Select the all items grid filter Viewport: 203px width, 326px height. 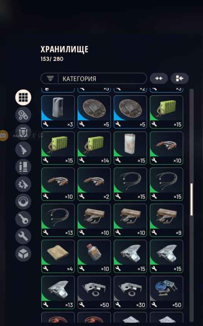pyautogui.click(x=23, y=97)
